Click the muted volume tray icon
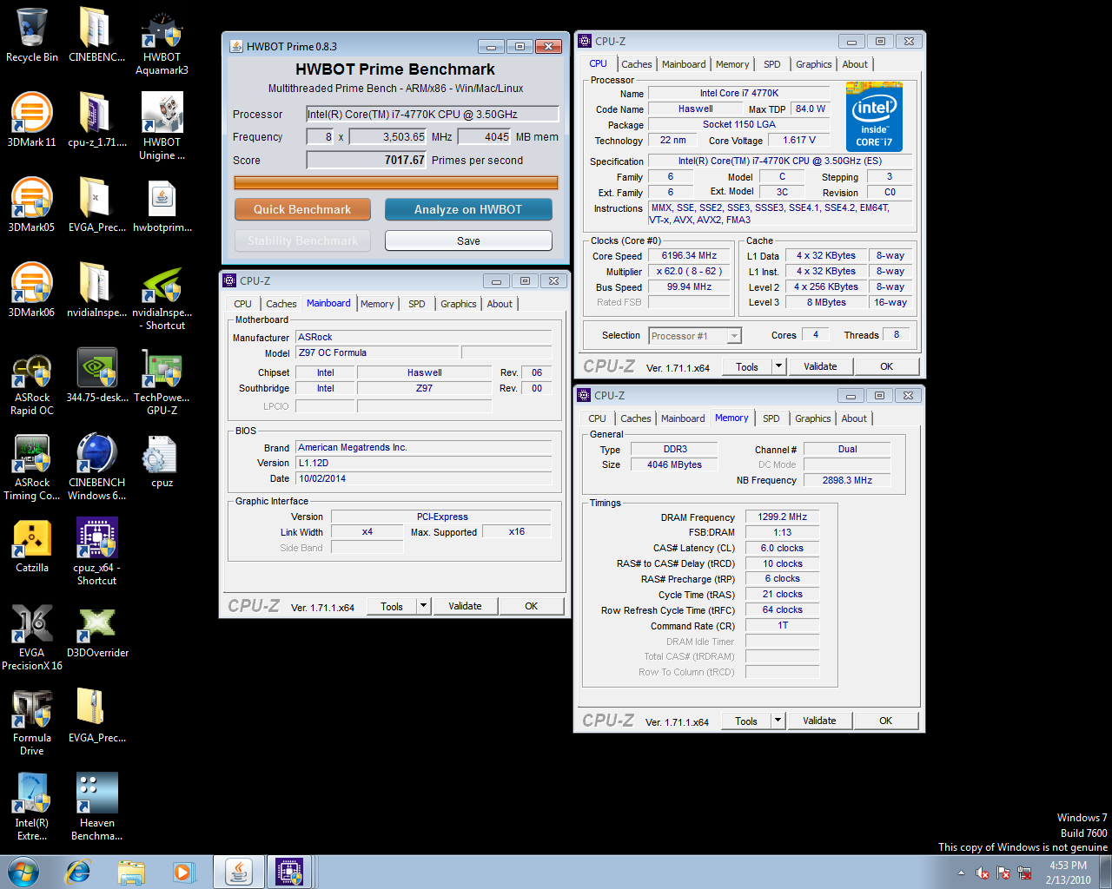Image resolution: width=1112 pixels, height=889 pixels. click(x=983, y=873)
